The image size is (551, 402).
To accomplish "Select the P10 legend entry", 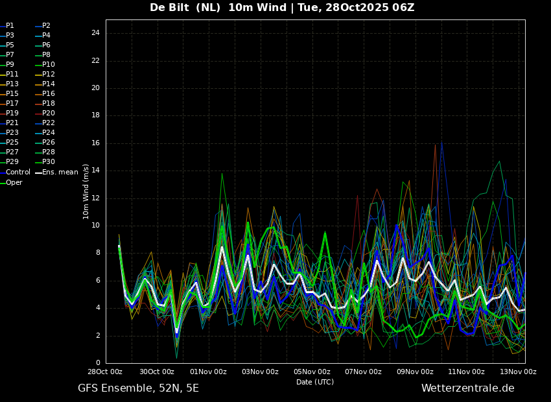I will click(x=45, y=64).
